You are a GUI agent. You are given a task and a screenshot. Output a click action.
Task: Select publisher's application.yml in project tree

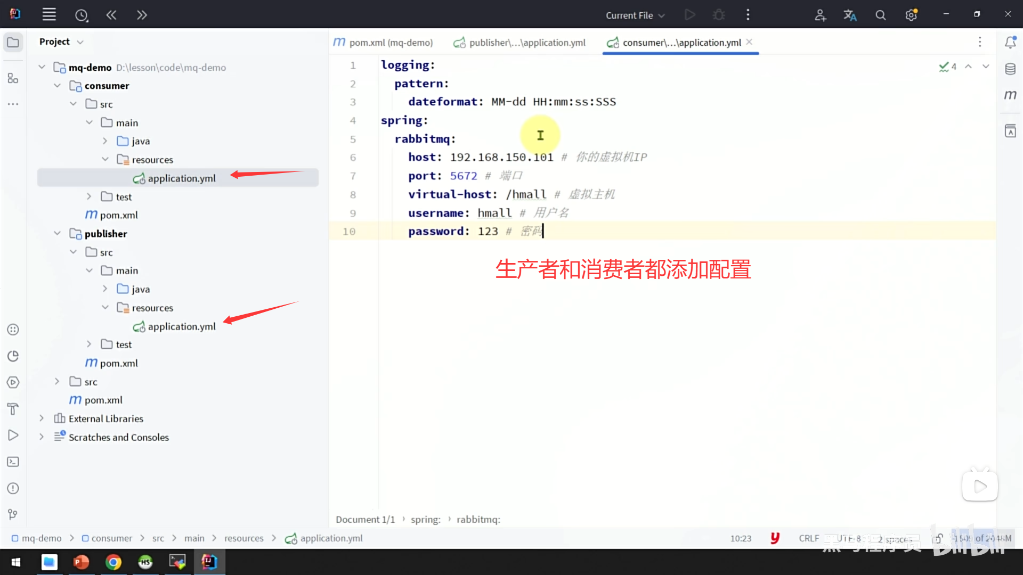[181, 326]
